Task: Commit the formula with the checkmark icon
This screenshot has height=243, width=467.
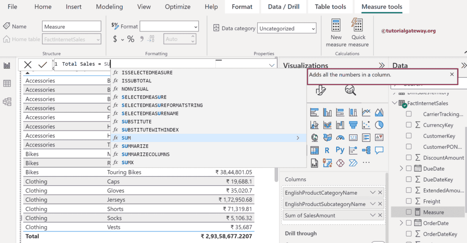Action: point(42,65)
